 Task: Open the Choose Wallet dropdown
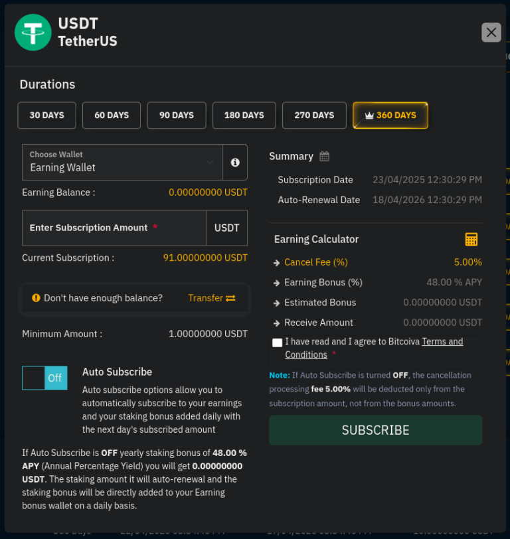tap(123, 163)
